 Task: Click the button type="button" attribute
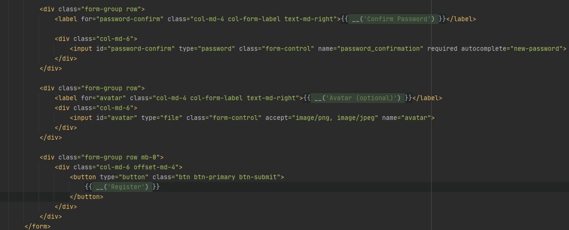tap(124, 177)
